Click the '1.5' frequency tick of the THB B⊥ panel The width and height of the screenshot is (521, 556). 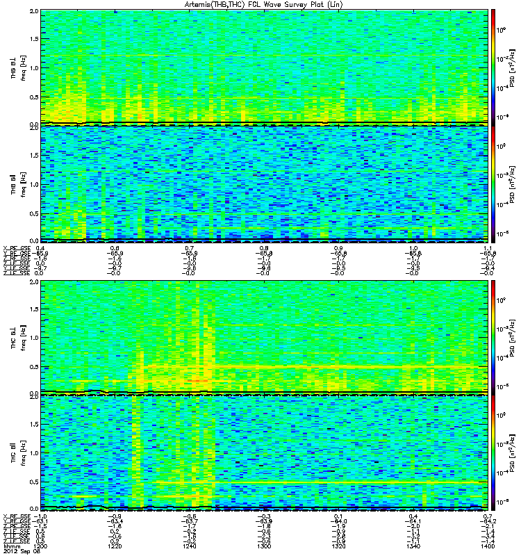tap(34, 39)
